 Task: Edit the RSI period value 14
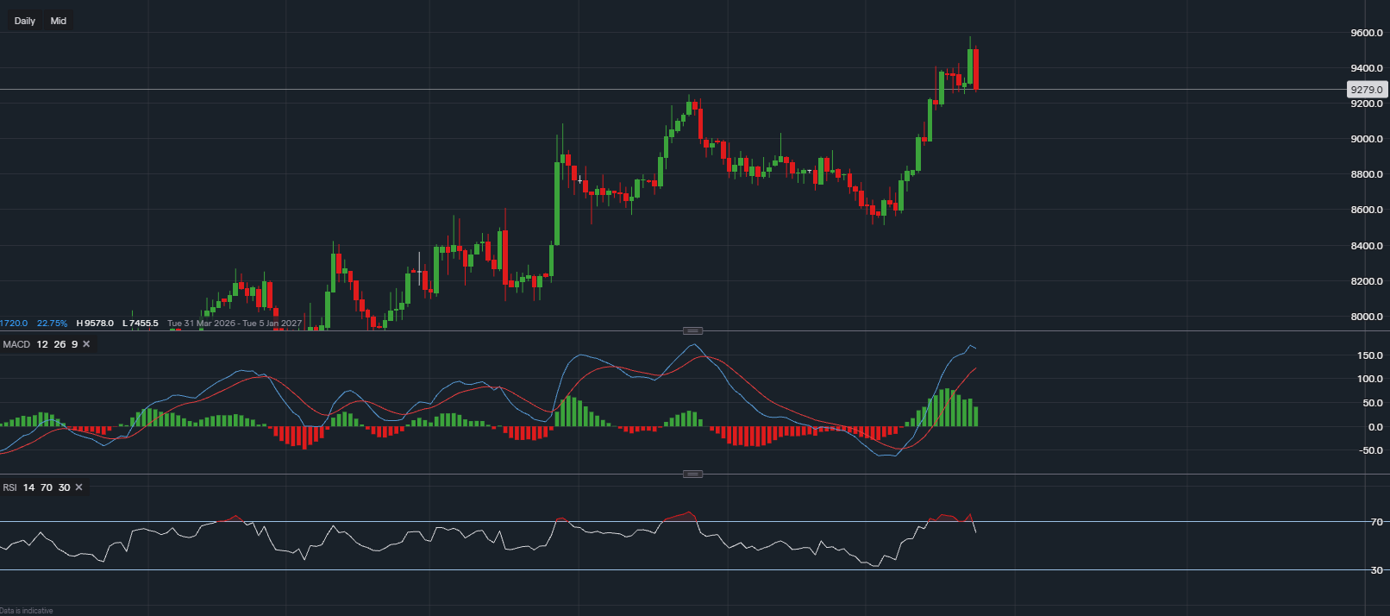[29, 487]
